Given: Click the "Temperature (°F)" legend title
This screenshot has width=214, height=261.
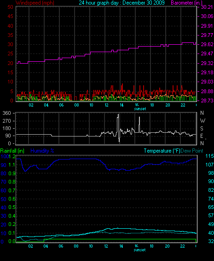Looking at the screenshot, I should pos(162,151).
